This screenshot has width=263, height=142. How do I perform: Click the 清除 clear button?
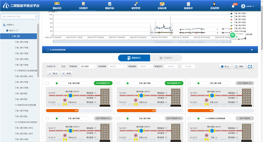[x=66, y=73]
